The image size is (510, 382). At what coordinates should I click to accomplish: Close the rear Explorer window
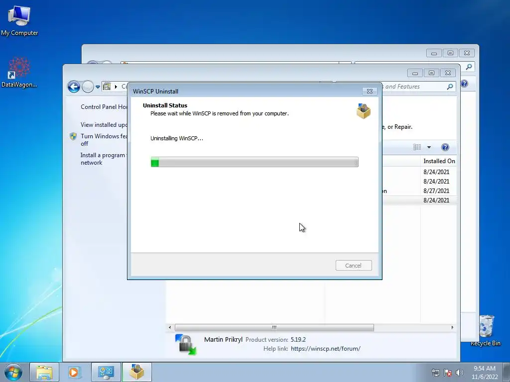[467, 53]
